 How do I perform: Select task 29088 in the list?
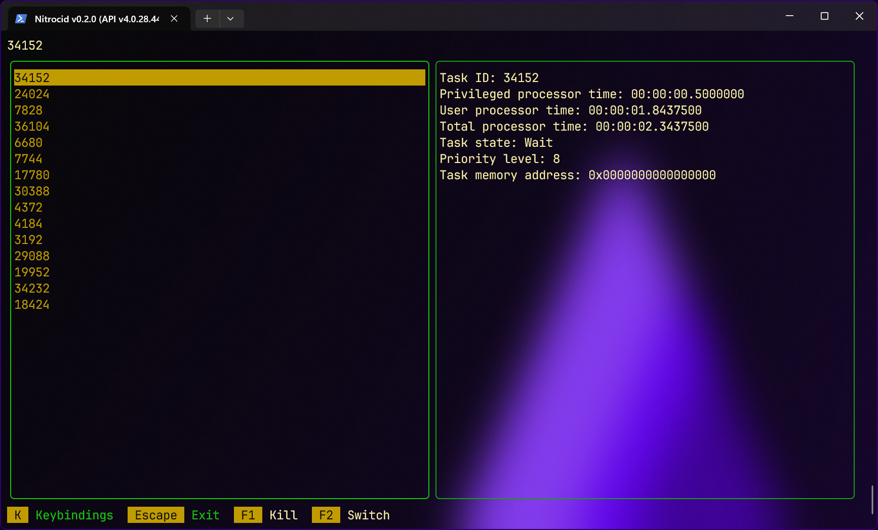tap(32, 256)
